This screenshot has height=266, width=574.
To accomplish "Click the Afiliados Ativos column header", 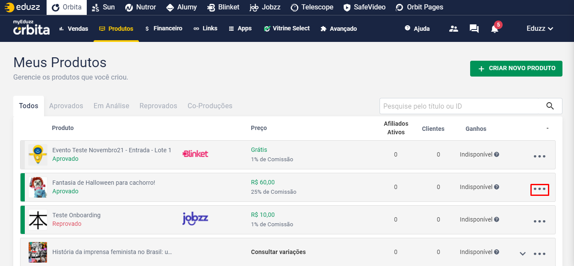I will [x=396, y=128].
